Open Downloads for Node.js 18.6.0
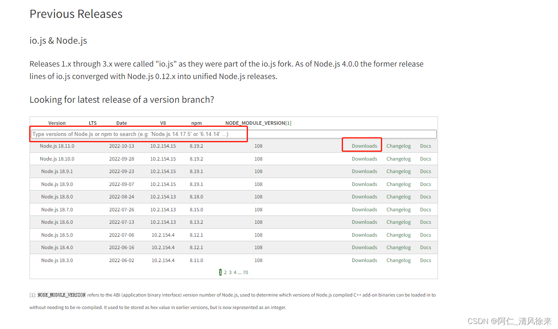The image size is (558, 329). [364, 222]
